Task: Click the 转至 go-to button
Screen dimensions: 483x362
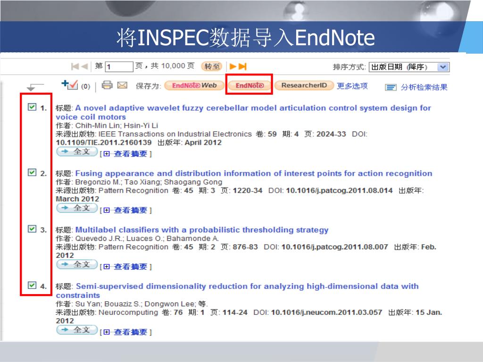Action: coord(212,66)
